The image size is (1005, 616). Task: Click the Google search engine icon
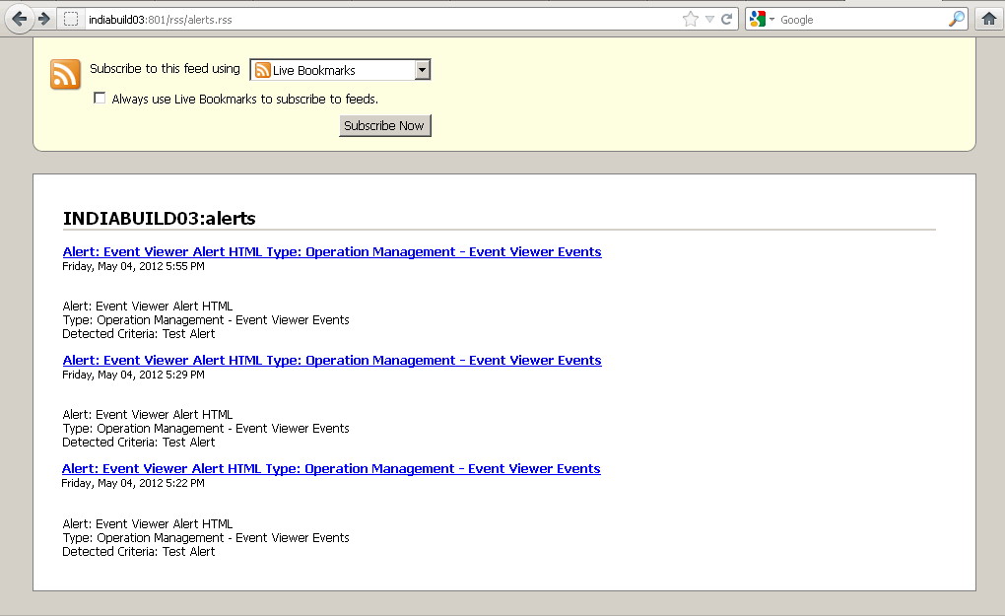[757, 19]
